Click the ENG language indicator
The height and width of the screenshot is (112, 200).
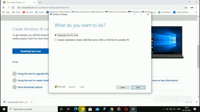pos(179,109)
